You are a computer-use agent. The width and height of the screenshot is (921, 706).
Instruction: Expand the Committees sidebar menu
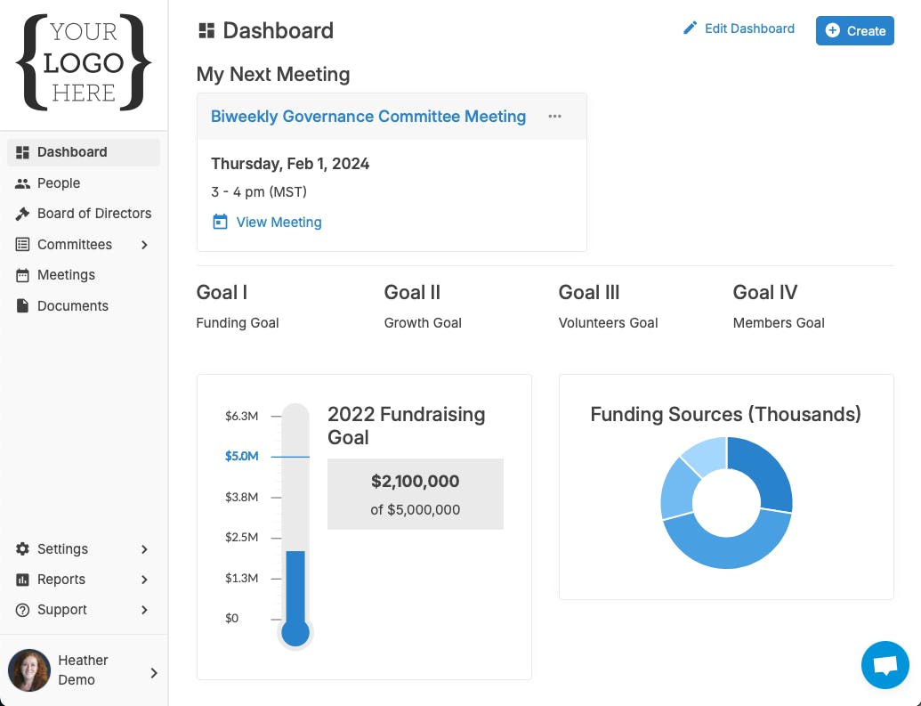(x=144, y=245)
